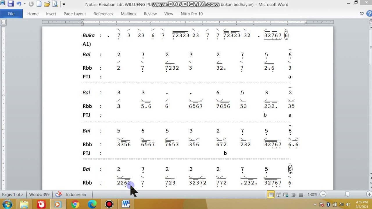Click the '6567' notes in second Rbb row
The image size is (372, 209).
(196, 106)
